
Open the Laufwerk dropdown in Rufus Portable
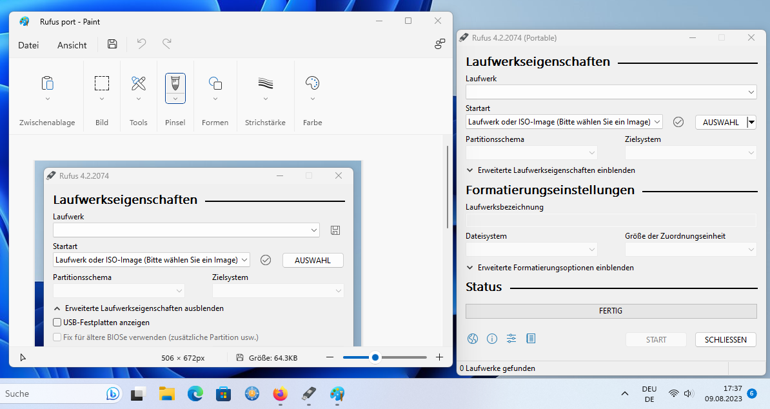coord(611,92)
